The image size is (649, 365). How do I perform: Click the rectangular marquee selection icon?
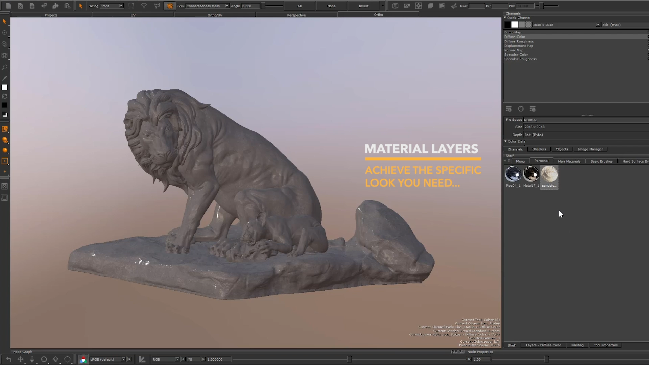131,6
